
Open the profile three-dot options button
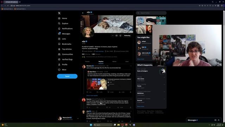pyautogui.click(x=112, y=36)
